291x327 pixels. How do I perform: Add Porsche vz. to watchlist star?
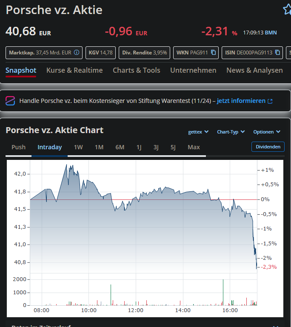(287, 9)
